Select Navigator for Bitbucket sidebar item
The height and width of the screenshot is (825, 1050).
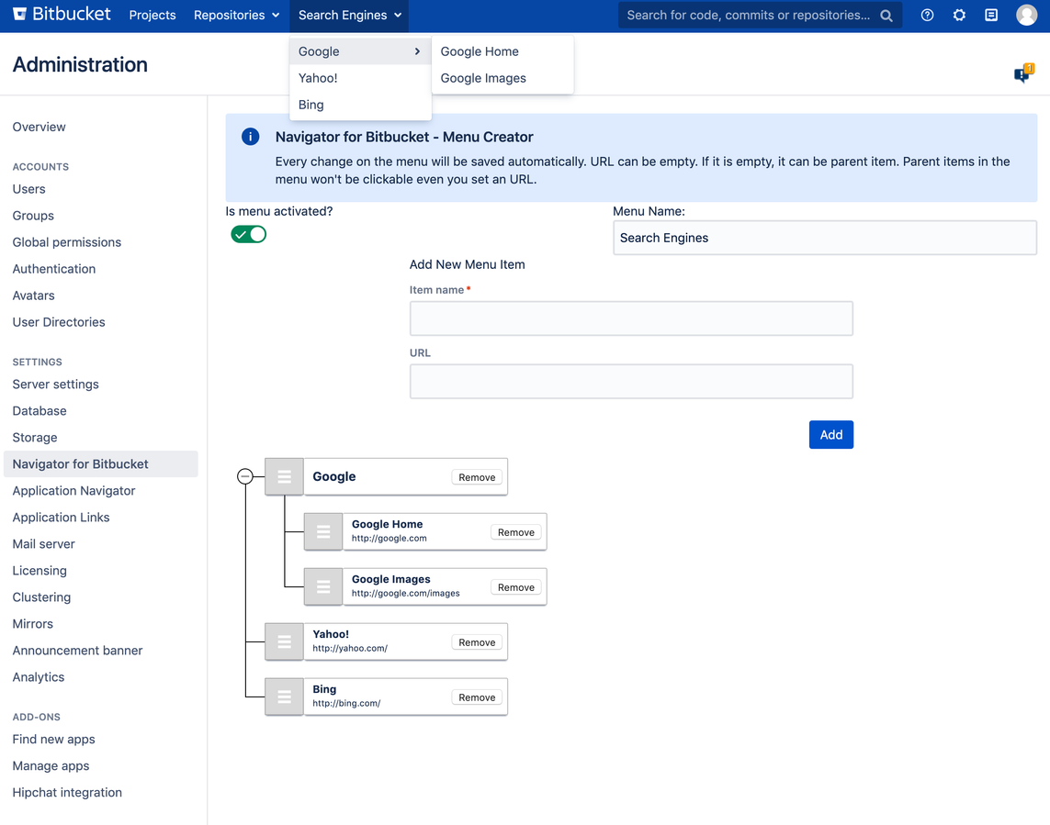click(x=100, y=464)
